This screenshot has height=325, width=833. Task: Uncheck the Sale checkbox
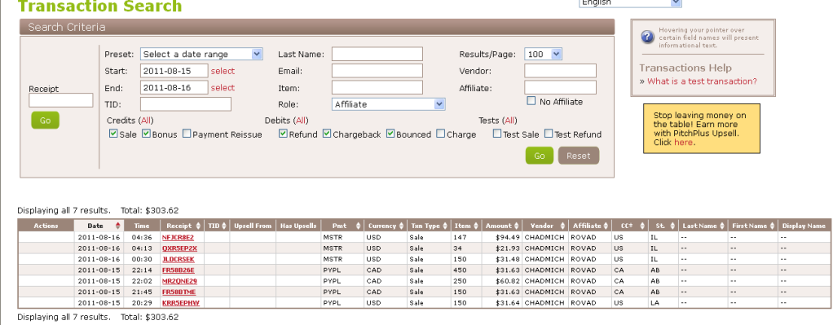click(113, 134)
